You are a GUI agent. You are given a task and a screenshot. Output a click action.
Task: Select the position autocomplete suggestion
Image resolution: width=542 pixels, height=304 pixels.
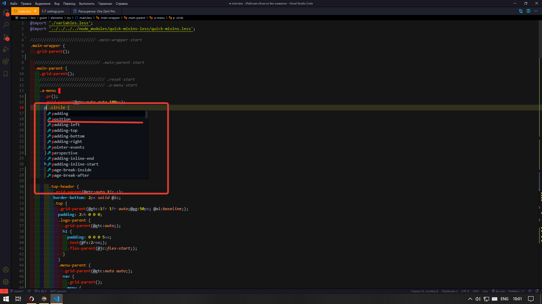coord(97,119)
